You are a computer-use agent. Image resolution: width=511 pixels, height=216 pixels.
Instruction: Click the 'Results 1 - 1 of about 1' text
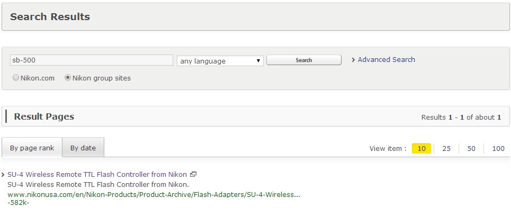tap(461, 118)
